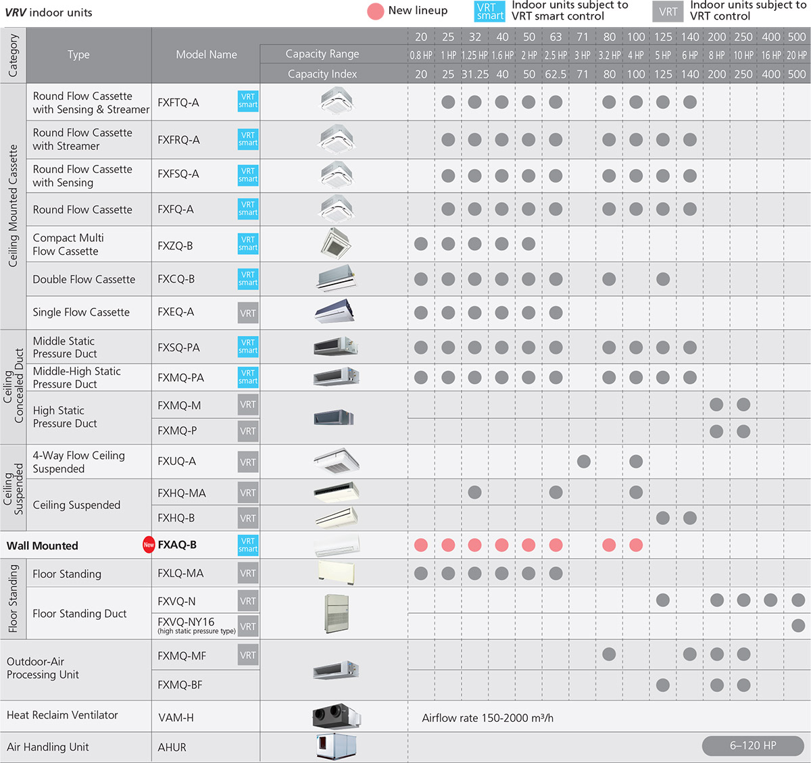This screenshot has width=811, height=763.
Task: Click the FXAQ-B wall mounted unit image
Action: [336, 545]
